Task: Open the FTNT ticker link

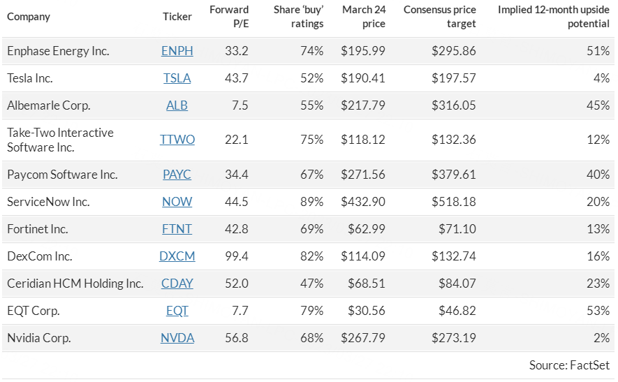Action: pos(177,228)
